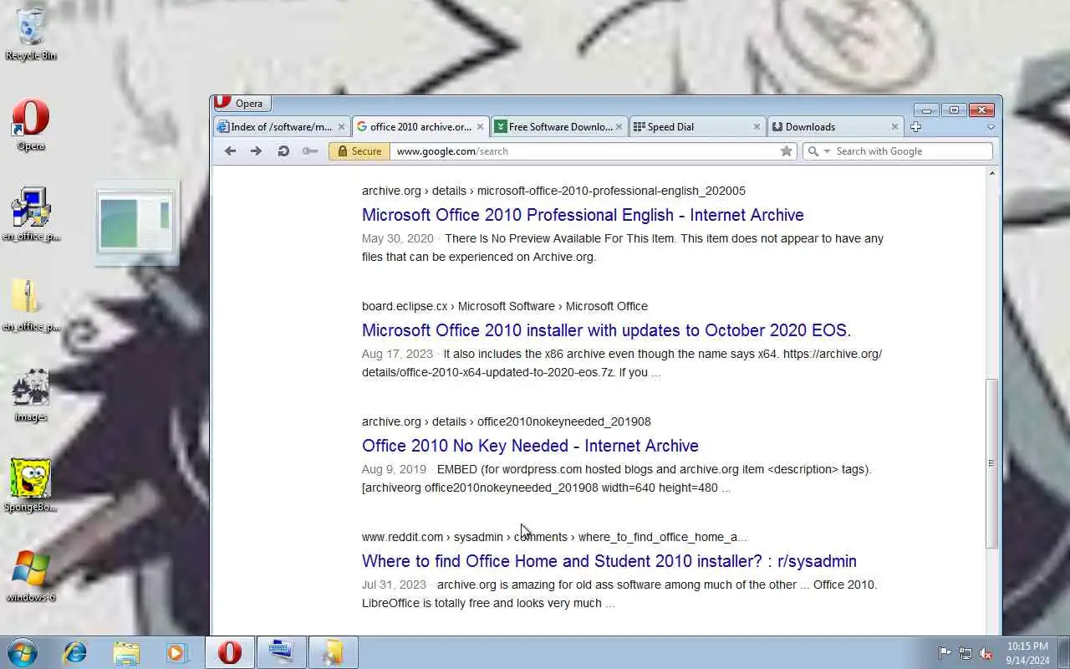Switch to the Free Software Download tab
The image size is (1070, 669).
click(558, 127)
